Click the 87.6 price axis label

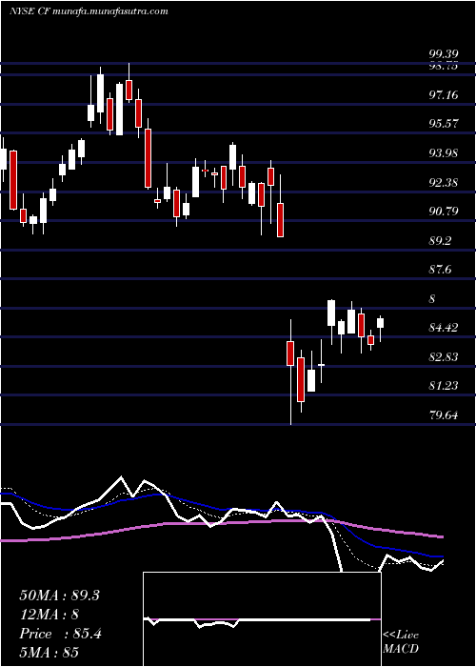point(440,270)
